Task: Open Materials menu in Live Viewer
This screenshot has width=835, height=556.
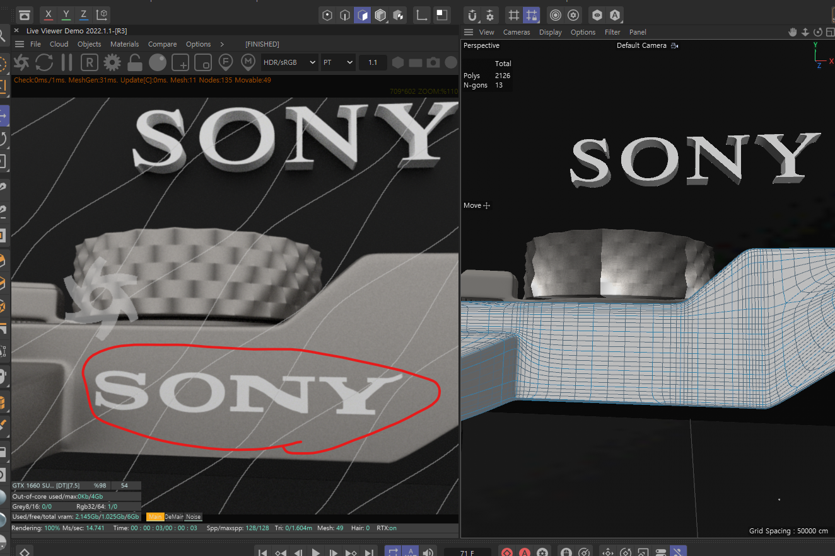Action: 124,44
